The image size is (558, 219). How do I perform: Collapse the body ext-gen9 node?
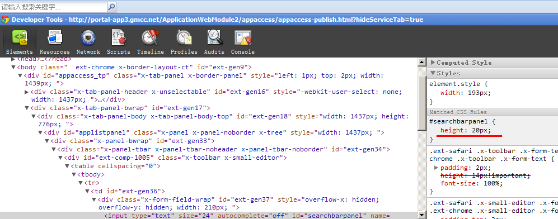[x=13, y=67]
